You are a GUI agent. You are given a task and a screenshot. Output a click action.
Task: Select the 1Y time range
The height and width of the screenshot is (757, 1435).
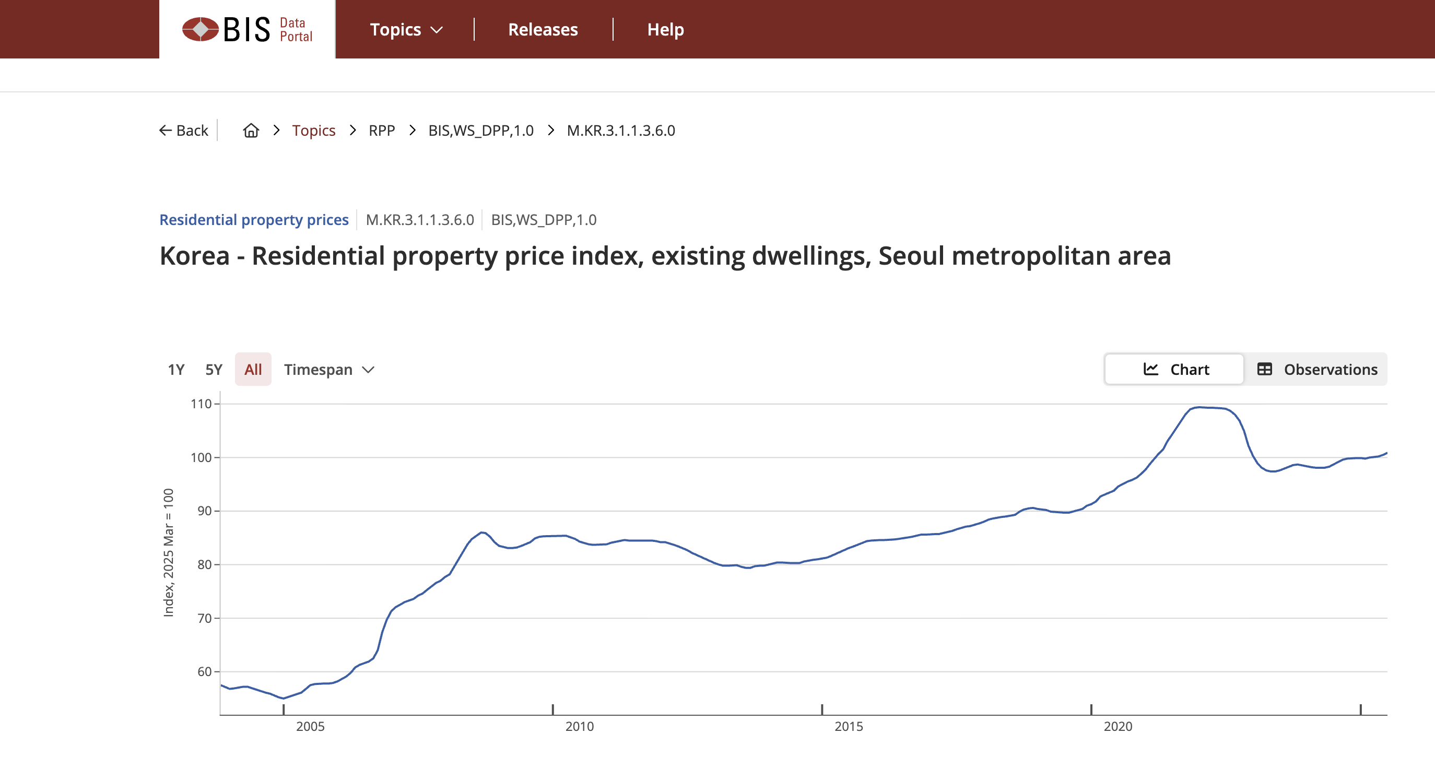point(176,369)
